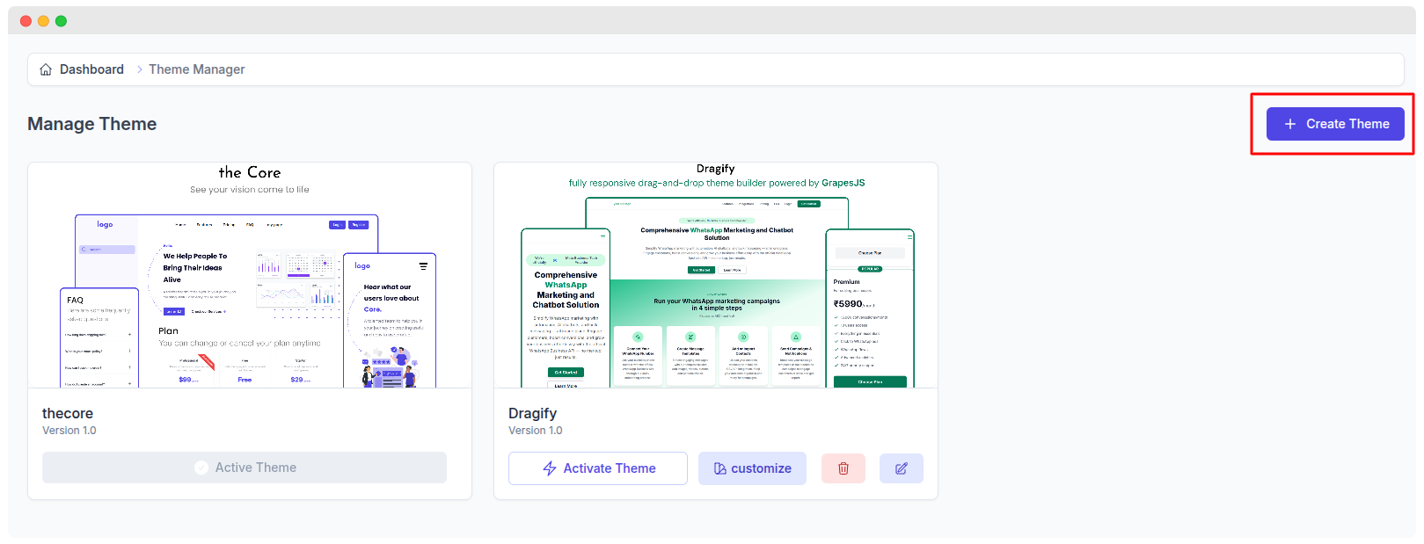Open the Dashboard breadcrumb link
The image size is (1424, 544).
[x=91, y=69]
